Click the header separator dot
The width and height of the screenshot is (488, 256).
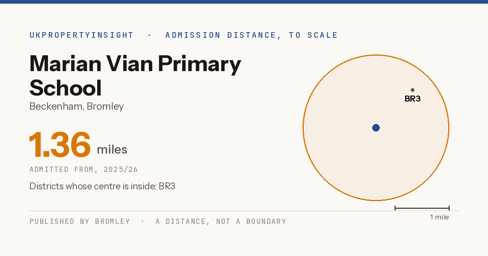[x=149, y=35]
